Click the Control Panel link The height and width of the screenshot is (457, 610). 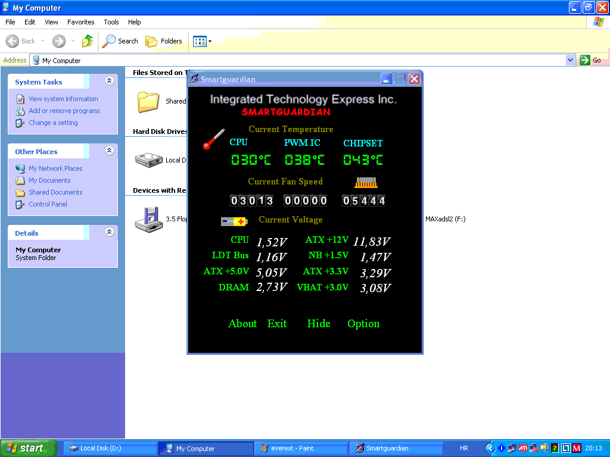click(48, 204)
